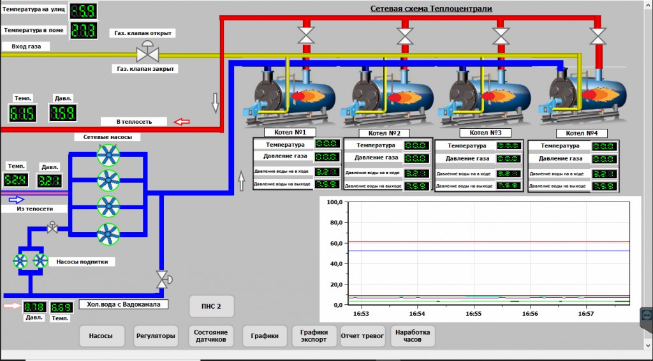Select the Котел №4 boiler image
Viewport: 653px width, 361px height.
click(583, 96)
